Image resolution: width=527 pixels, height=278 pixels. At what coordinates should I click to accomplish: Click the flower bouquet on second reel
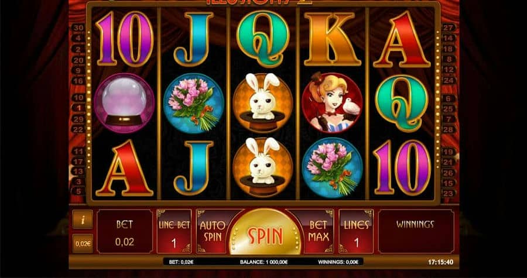pyautogui.click(x=194, y=103)
